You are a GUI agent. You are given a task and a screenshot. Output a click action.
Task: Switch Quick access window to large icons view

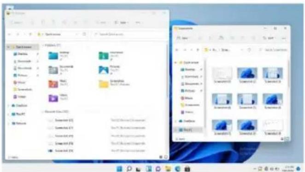(166, 157)
